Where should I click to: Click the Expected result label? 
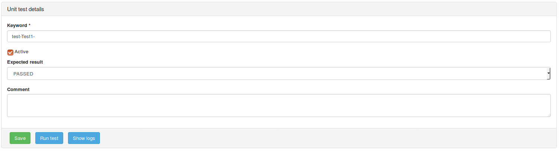point(25,62)
